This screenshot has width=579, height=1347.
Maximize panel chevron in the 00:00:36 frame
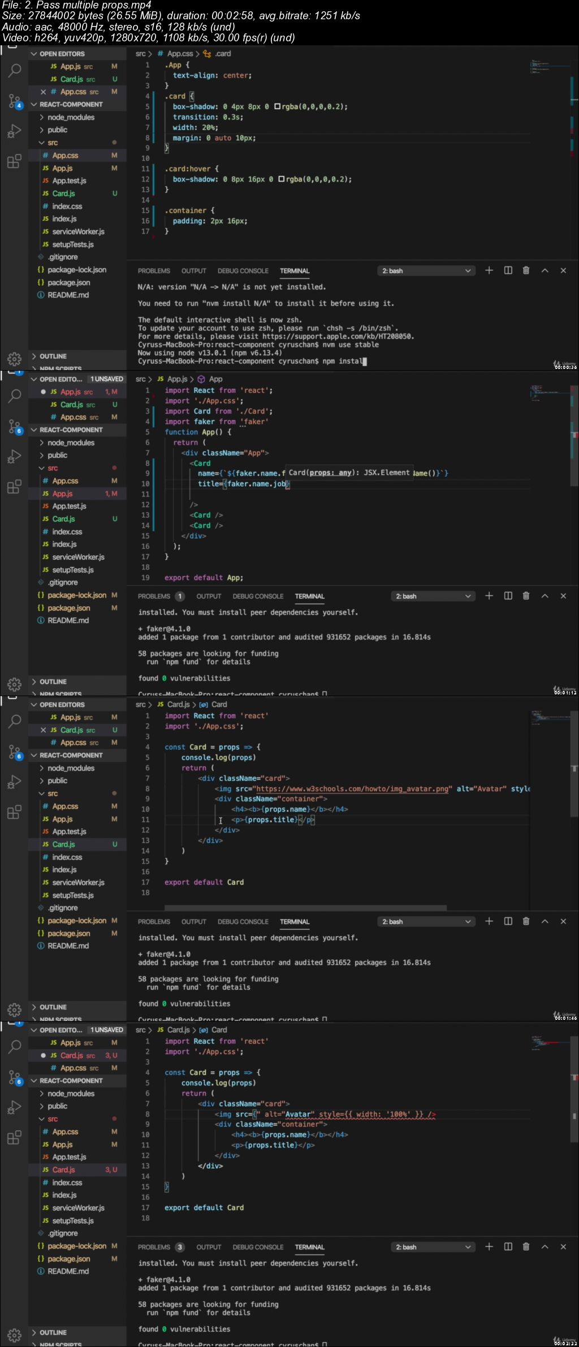[x=545, y=271]
